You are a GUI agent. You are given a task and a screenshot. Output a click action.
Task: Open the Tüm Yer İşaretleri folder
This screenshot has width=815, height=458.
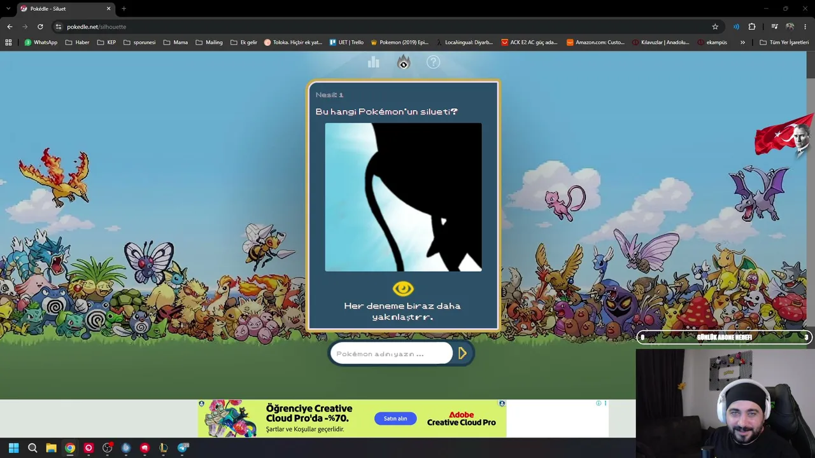coord(784,43)
